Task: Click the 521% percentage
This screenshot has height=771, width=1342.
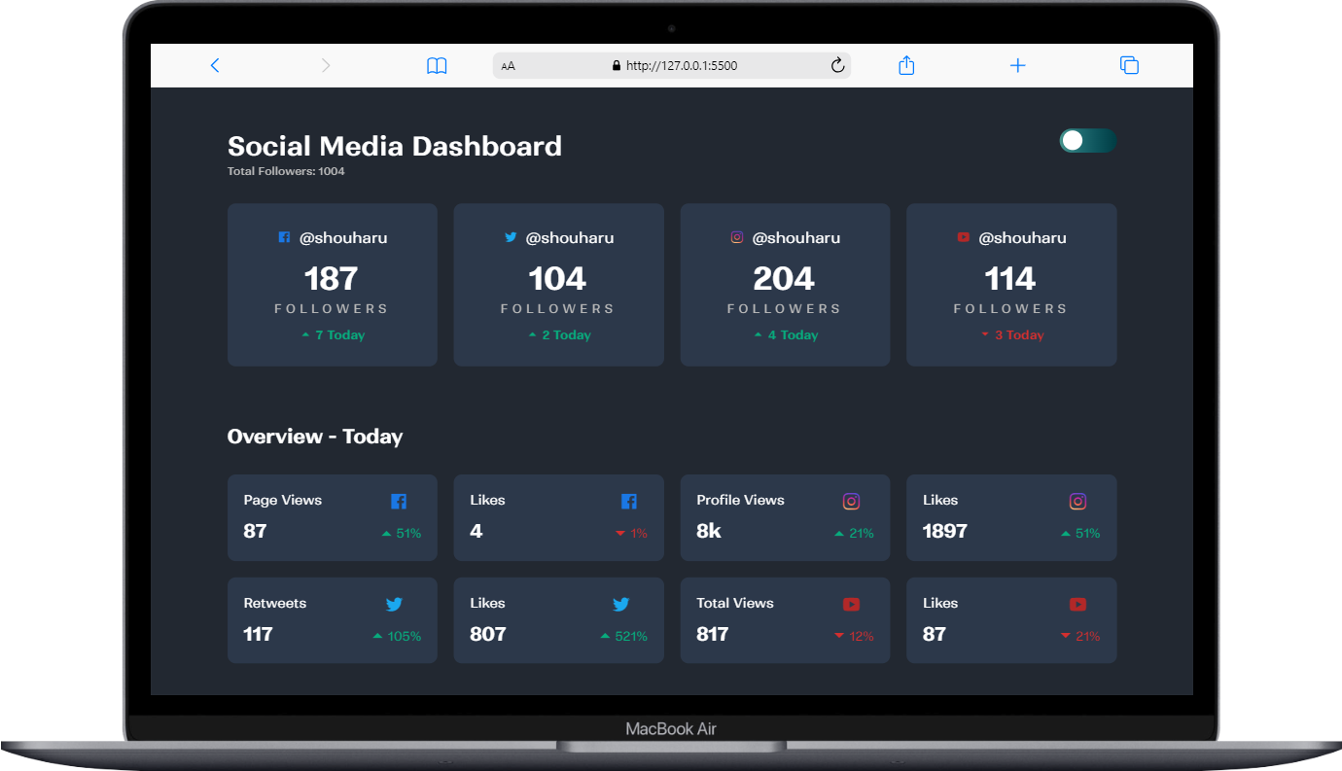Action: click(x=631, y=637)
